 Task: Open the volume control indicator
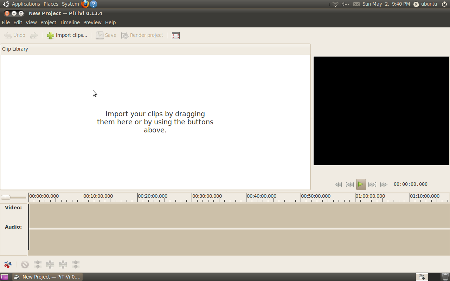point(345,4)
